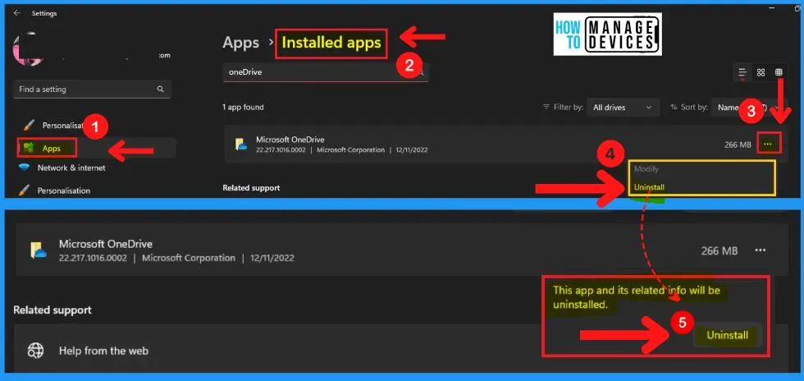Image resolution: width=804 pixels, height=381 pixels.
Task: Select Modify in the context menu
Action: click(x=646, y=169)
